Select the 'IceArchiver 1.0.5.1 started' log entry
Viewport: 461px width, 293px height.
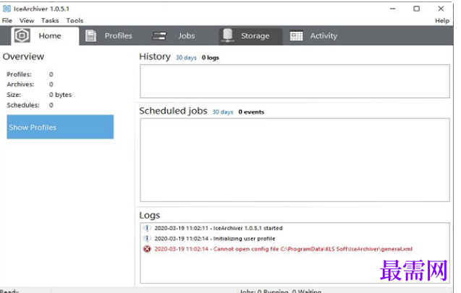tap(219, 228)
